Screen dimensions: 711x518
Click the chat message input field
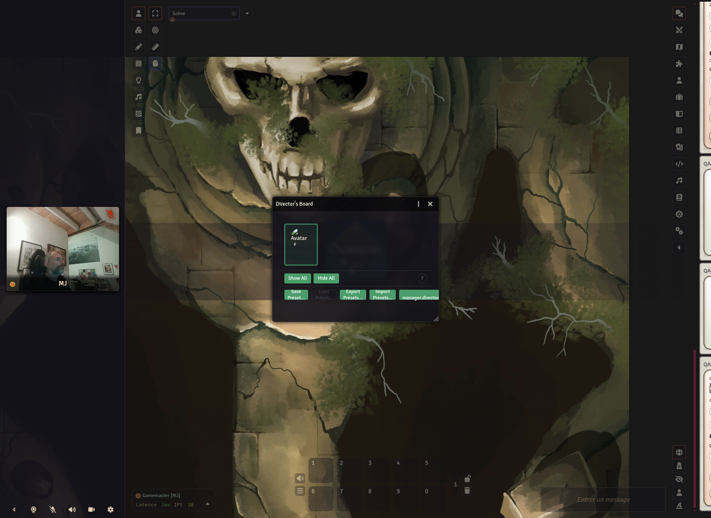[x=603, y=500]
